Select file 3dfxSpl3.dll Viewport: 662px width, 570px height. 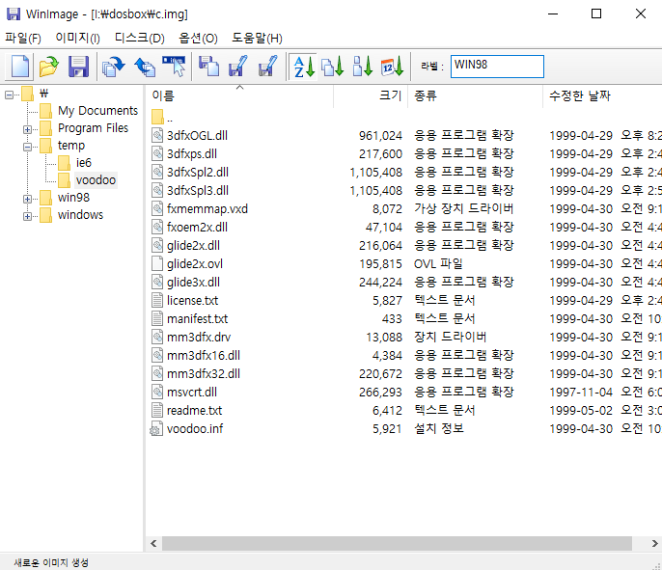pyautogui.click(x=198, y=191)
